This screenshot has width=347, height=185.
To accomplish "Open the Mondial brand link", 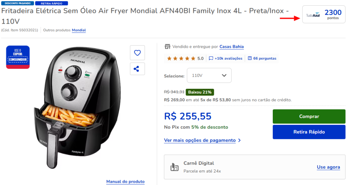I will click(79, 30).
